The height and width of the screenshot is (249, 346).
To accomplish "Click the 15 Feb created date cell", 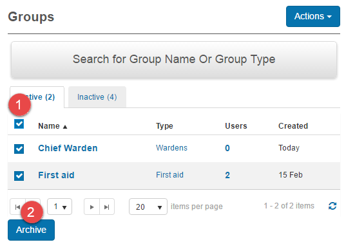I will coord(291,175).
